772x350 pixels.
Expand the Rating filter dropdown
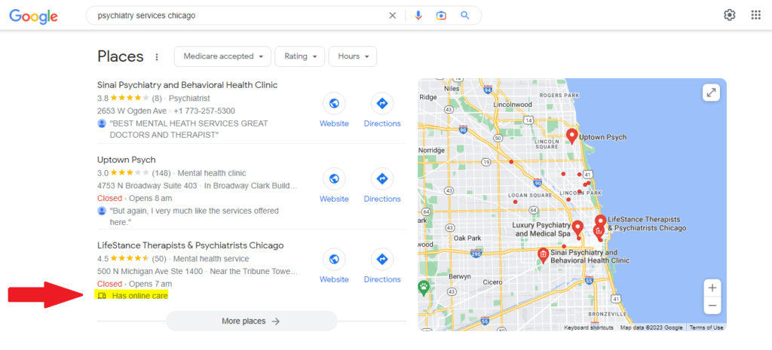(x=300, y=56)
